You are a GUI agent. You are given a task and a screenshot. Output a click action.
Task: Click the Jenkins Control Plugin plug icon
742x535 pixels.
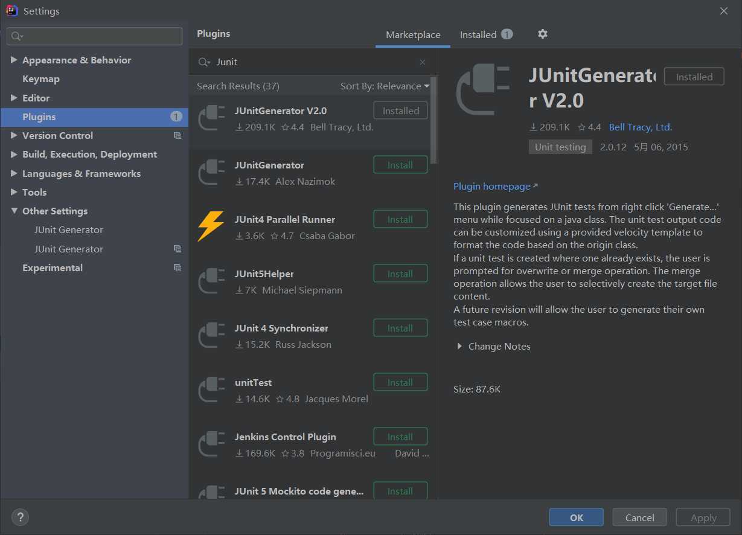point(212,444)
